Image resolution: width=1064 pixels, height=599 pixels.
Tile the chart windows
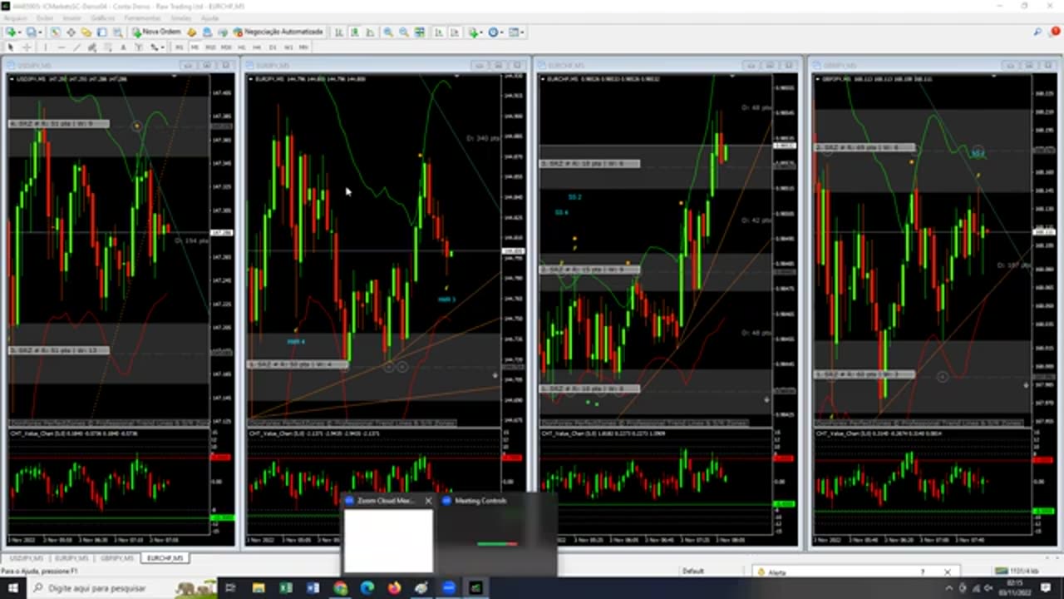pyautogui.click(x=420, y=32)
